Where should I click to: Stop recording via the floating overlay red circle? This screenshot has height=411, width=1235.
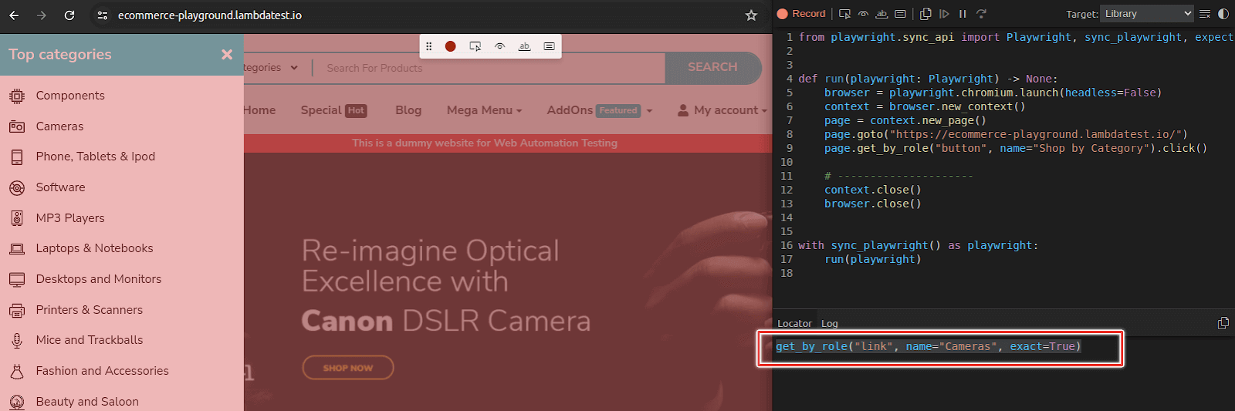click(450, 46)
